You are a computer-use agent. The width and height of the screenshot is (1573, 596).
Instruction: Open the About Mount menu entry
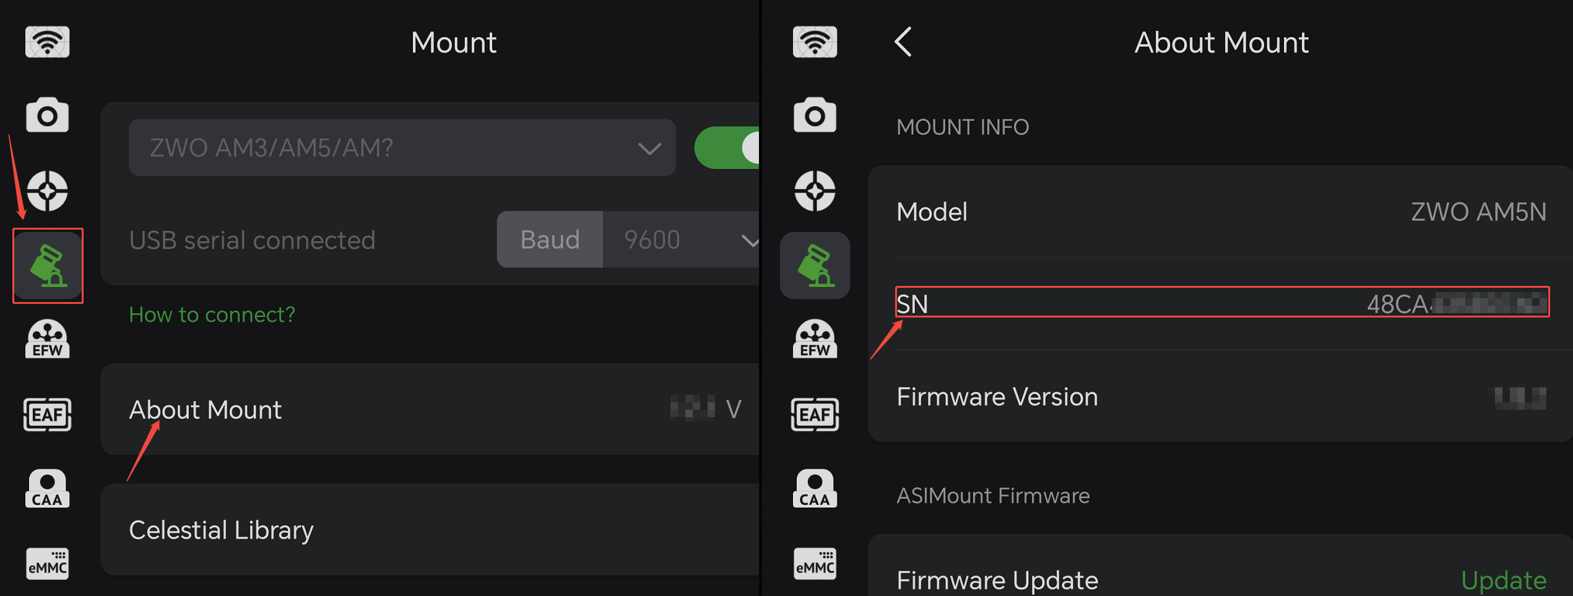(x=430, y=409)
